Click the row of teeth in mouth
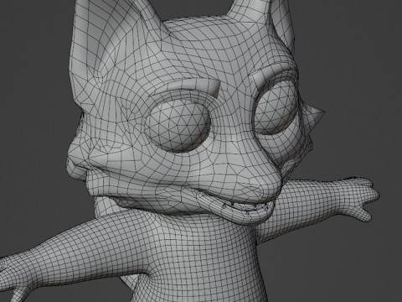 click(247, 207)
